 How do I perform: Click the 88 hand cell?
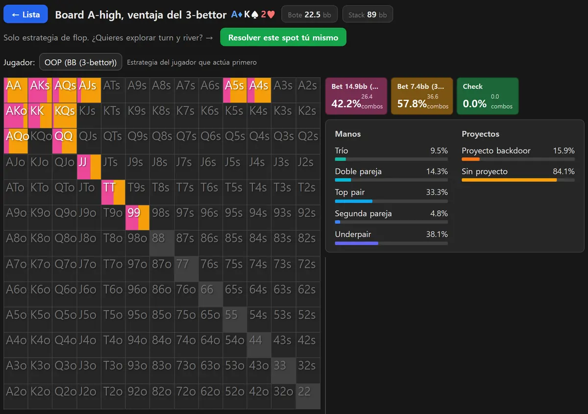(162, 243)
